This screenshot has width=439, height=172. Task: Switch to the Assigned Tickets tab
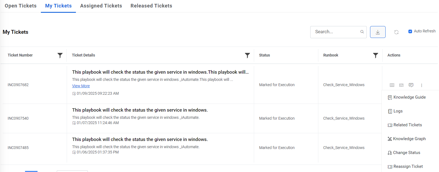[x=101, y=6]
